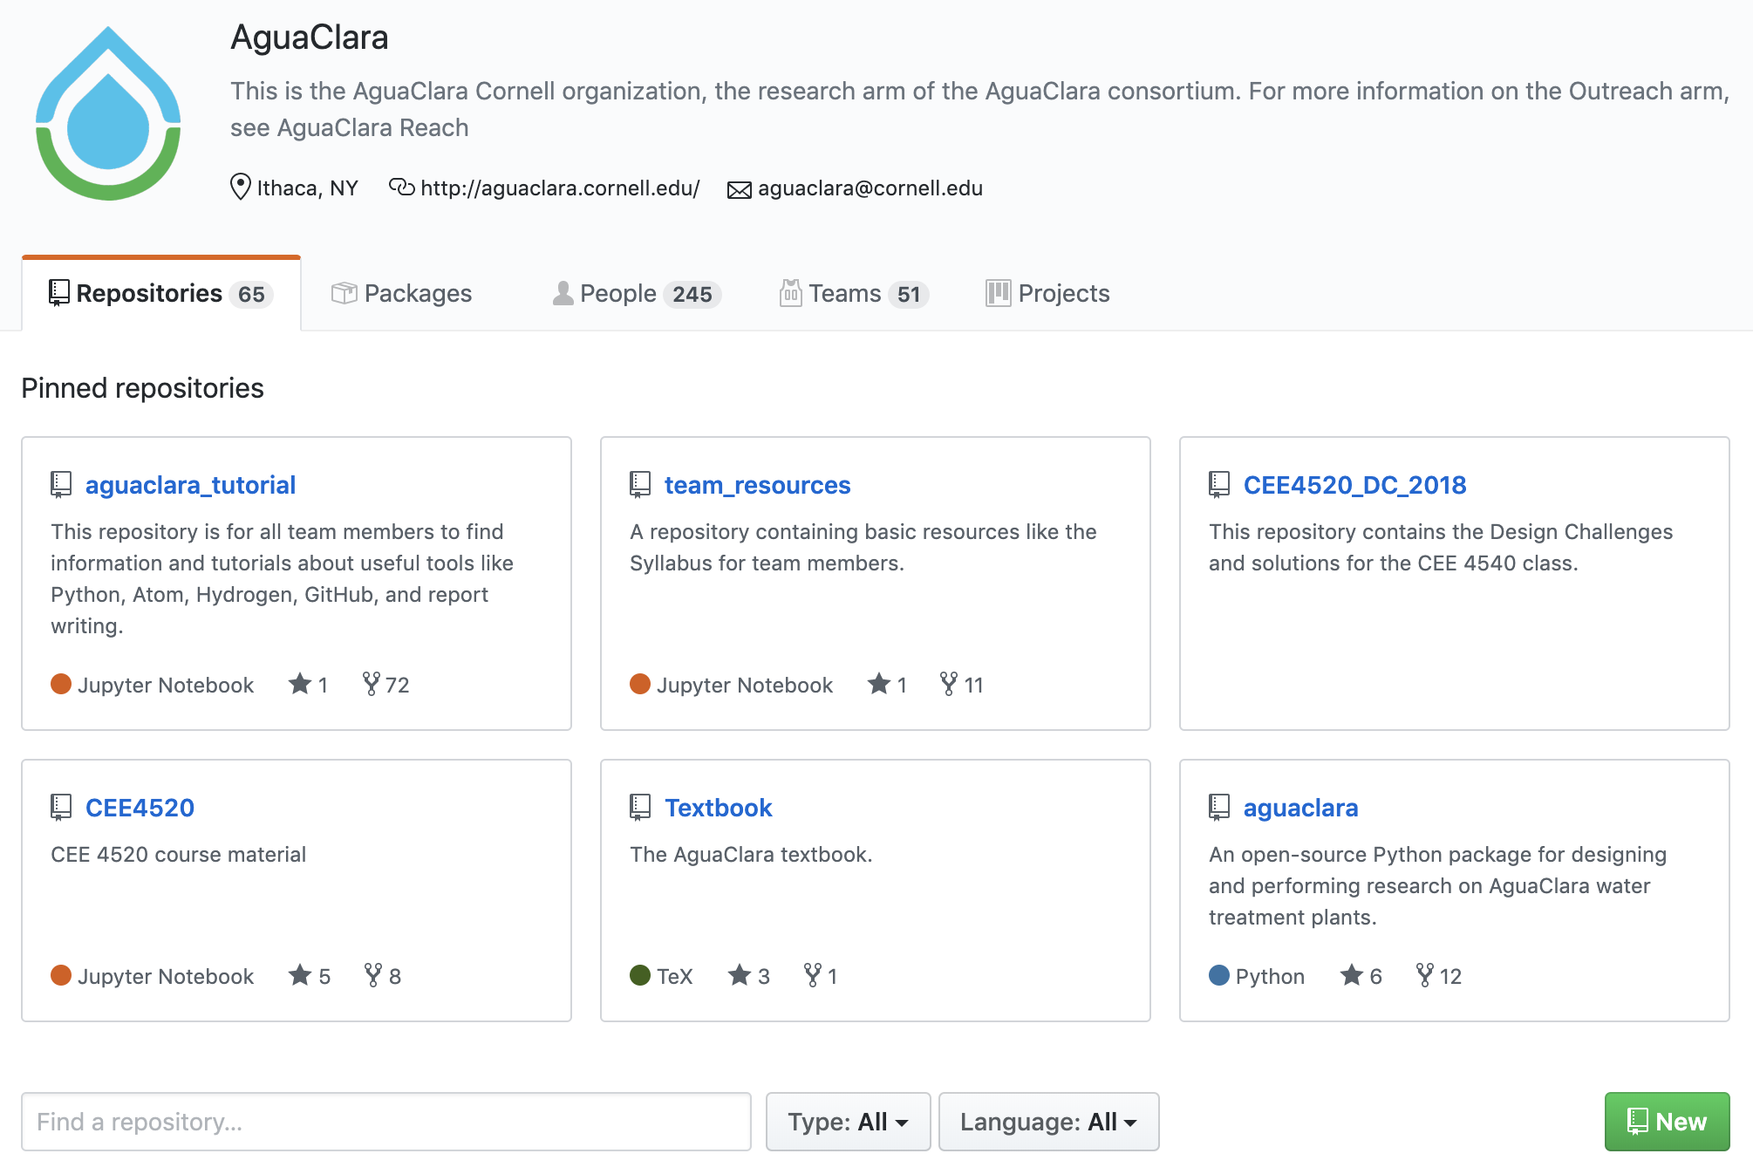1753x1174 pixels.
Task: Open the Teams tab
Action: click(854, 293)
